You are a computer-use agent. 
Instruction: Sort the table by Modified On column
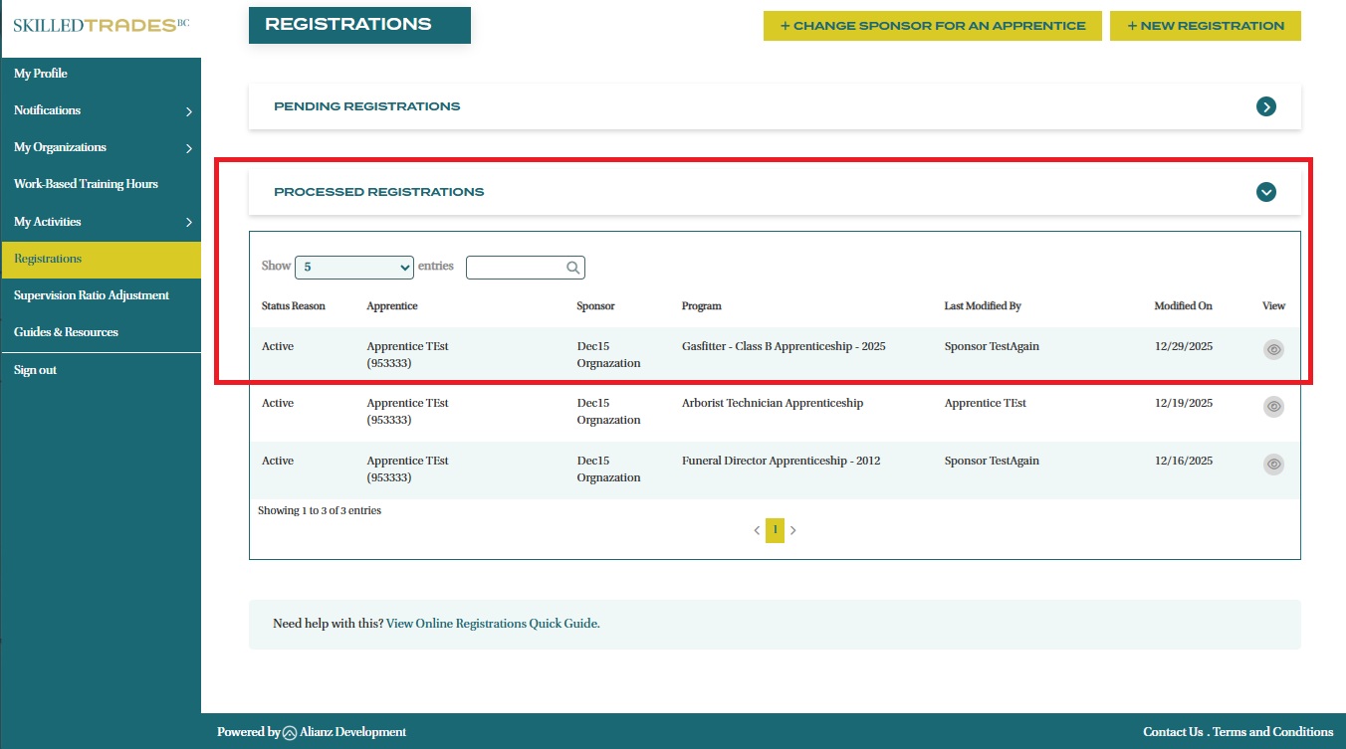click(1183, 306)
